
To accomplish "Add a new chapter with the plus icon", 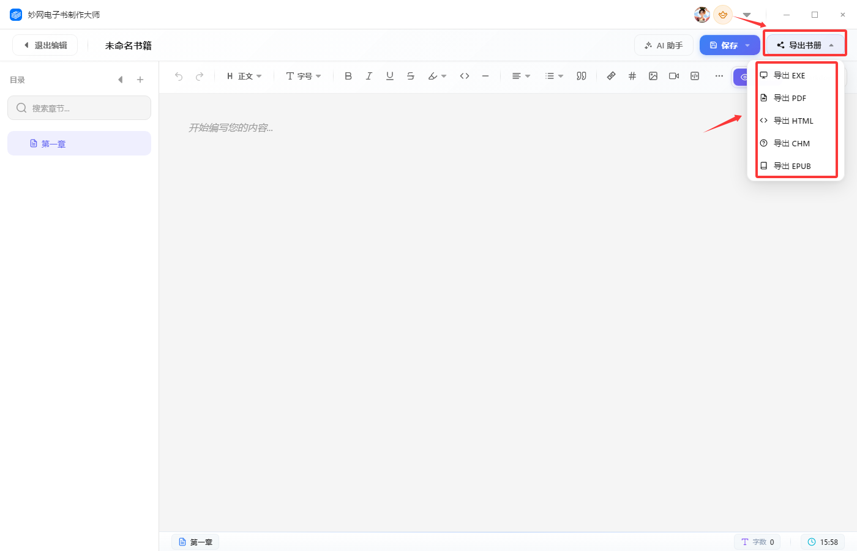I will pyautogui.click(x=140, y=80).
